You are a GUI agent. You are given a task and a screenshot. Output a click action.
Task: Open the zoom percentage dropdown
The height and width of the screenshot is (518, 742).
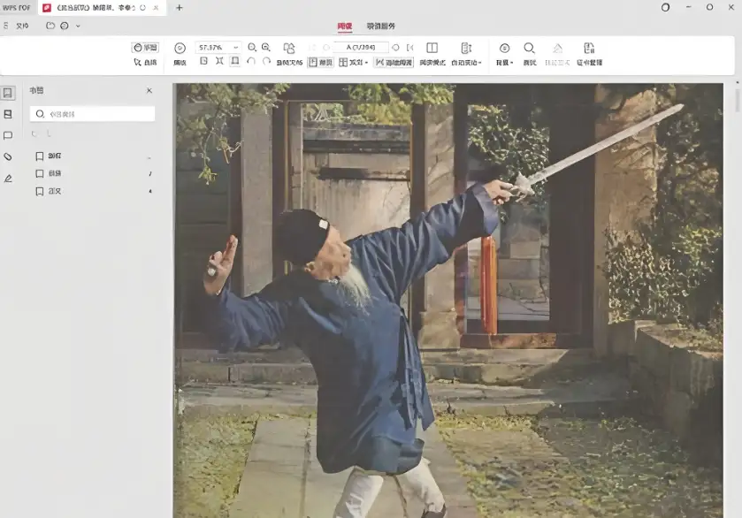point(235,48)
